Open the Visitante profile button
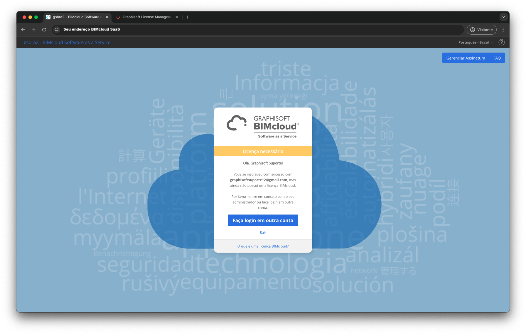This screenshot has width=526, height=334. click(482, 30)
